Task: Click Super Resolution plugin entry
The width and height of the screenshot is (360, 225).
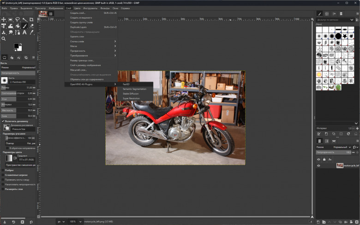Action: (x=132, y=98)
